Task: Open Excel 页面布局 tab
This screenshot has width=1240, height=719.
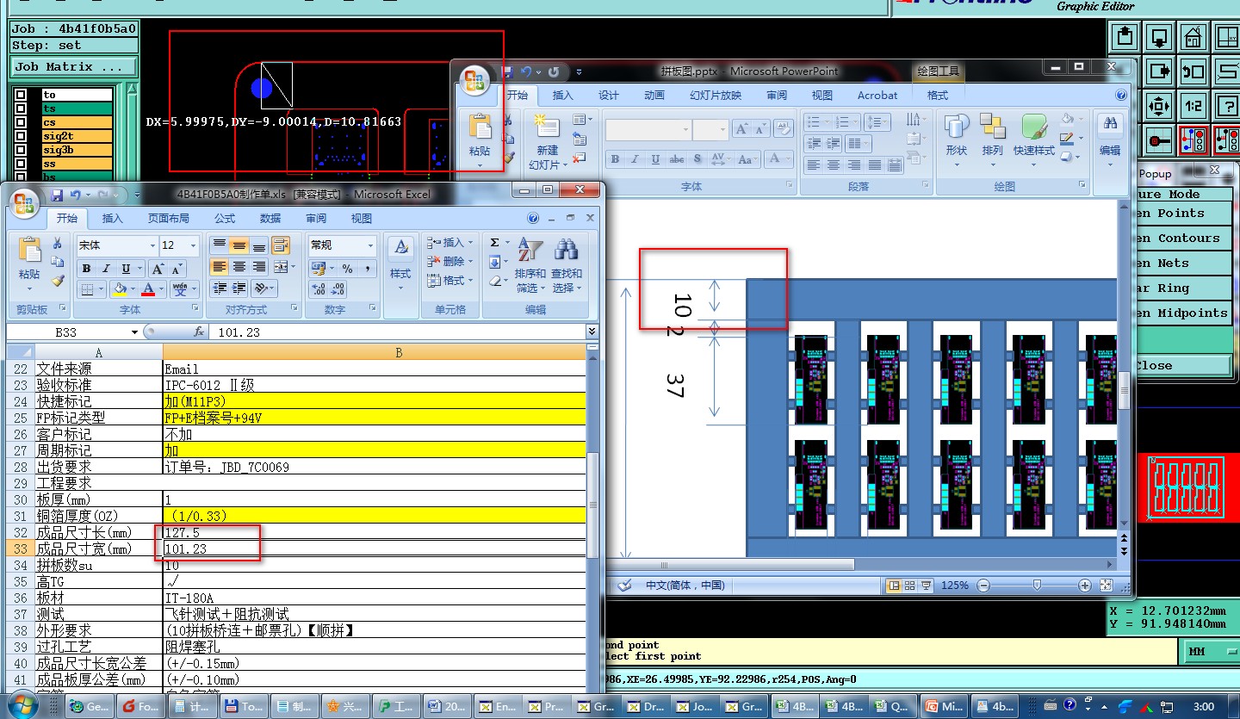Action: [x=169, y=219]
